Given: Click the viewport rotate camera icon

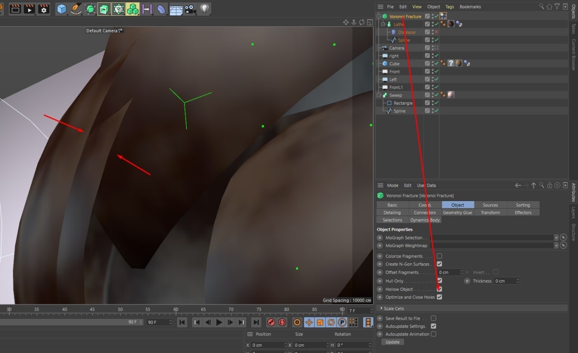Looking at the screenshot, I should pos(362,22).
